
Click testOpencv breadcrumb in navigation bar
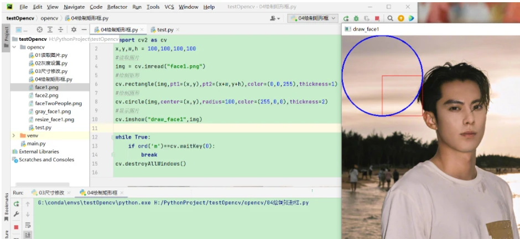20,19
